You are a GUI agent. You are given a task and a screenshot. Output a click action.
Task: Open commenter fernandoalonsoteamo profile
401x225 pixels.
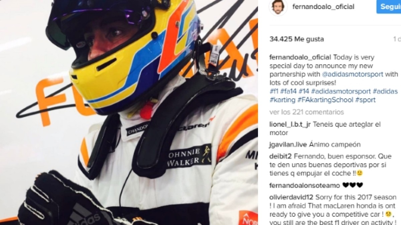(304, 185)
